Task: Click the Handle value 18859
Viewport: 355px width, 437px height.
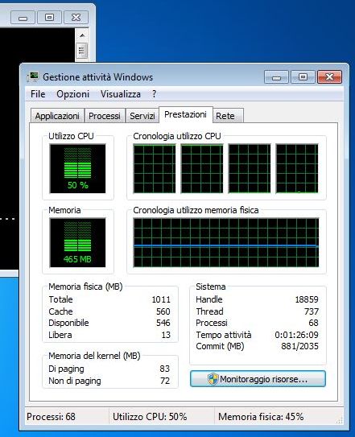Action: click(307, 299)
